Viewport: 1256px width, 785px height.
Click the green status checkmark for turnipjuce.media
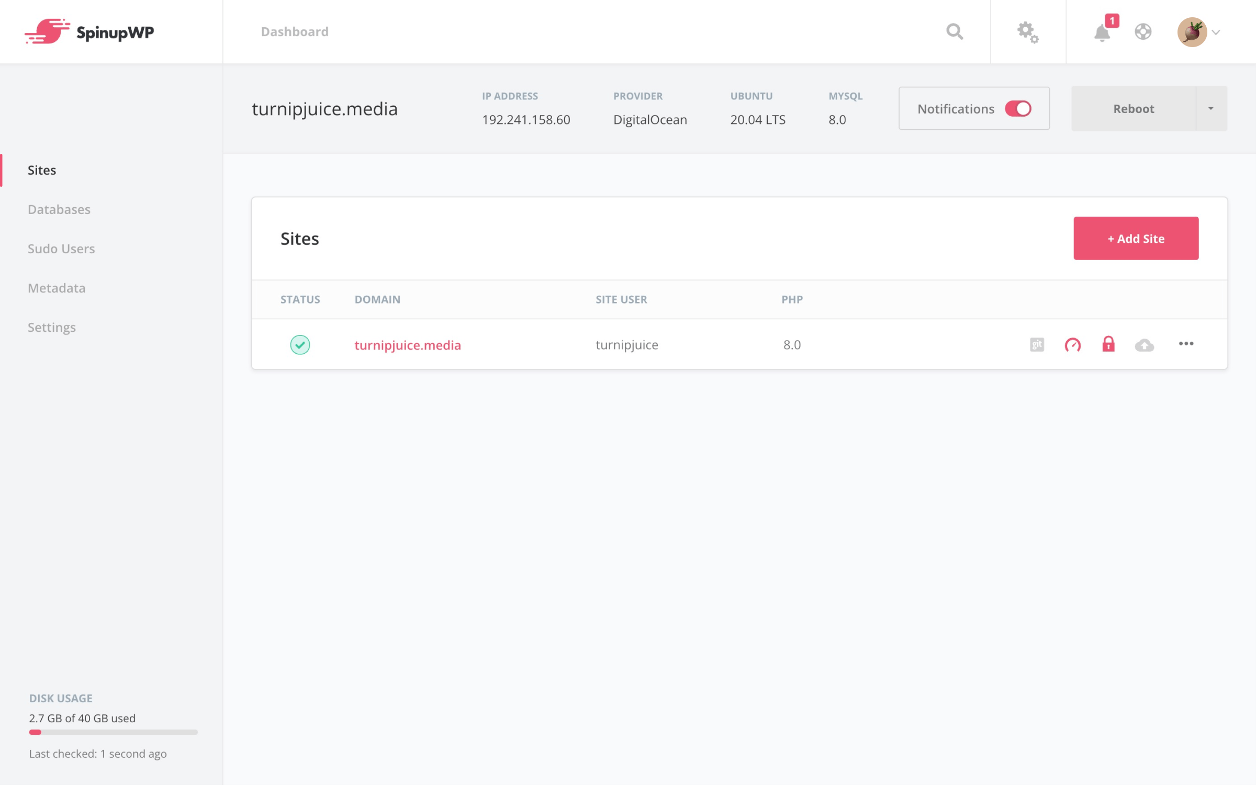click(299, 344)
